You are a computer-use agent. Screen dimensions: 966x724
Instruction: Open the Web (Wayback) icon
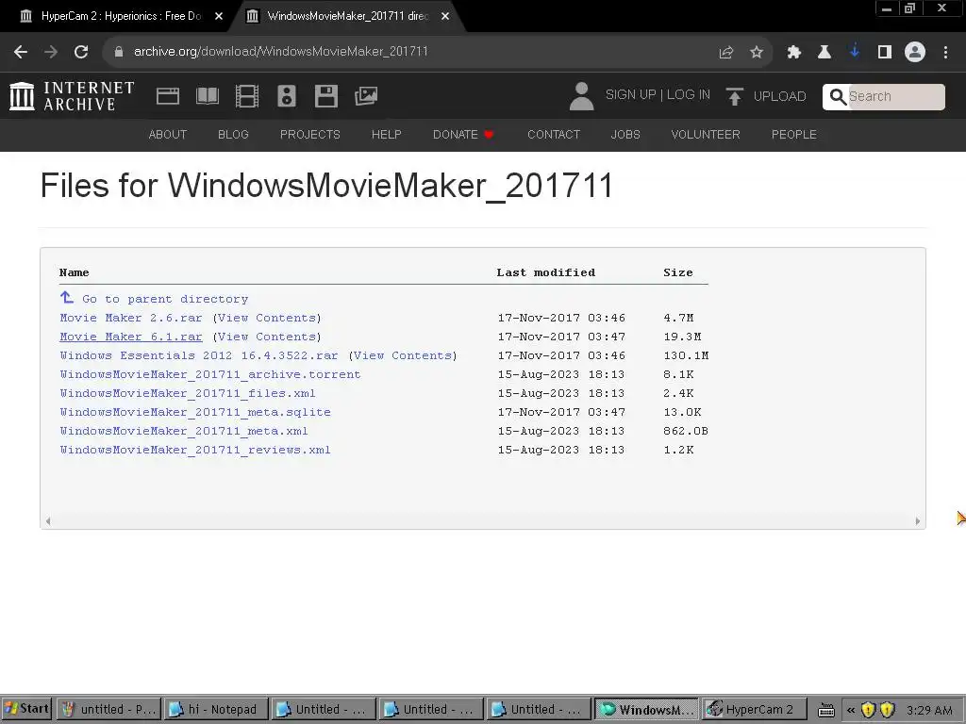coord(168,96)
